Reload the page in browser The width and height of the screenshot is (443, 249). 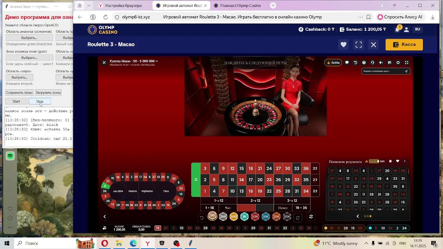click(x=106, y=17)
